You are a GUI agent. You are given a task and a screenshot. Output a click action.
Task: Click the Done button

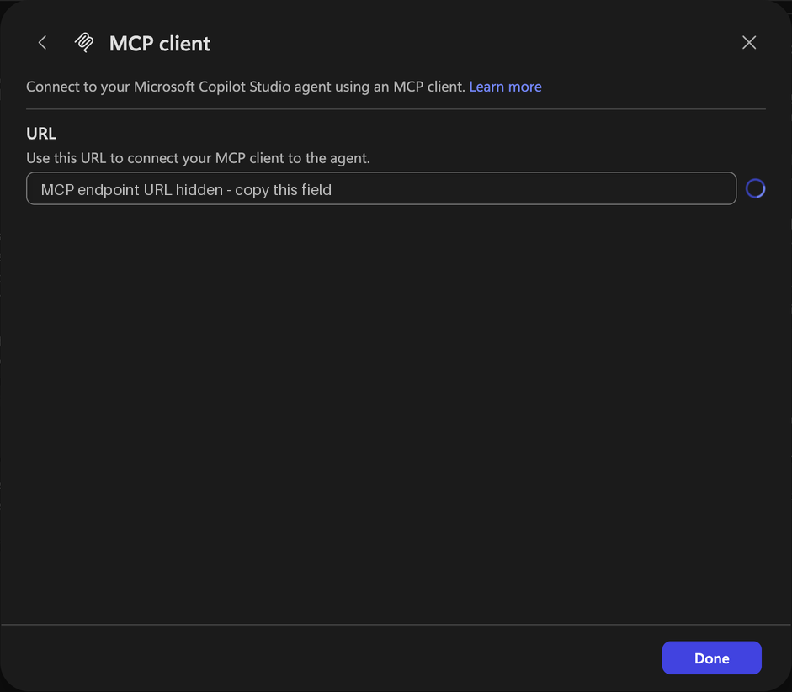[712, 658]
